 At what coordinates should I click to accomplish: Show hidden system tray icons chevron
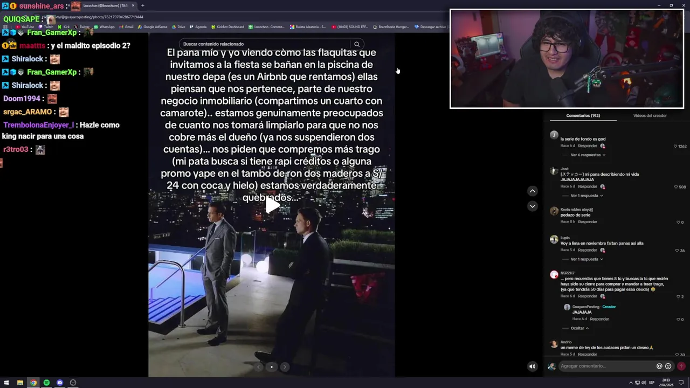coord(631,383)
